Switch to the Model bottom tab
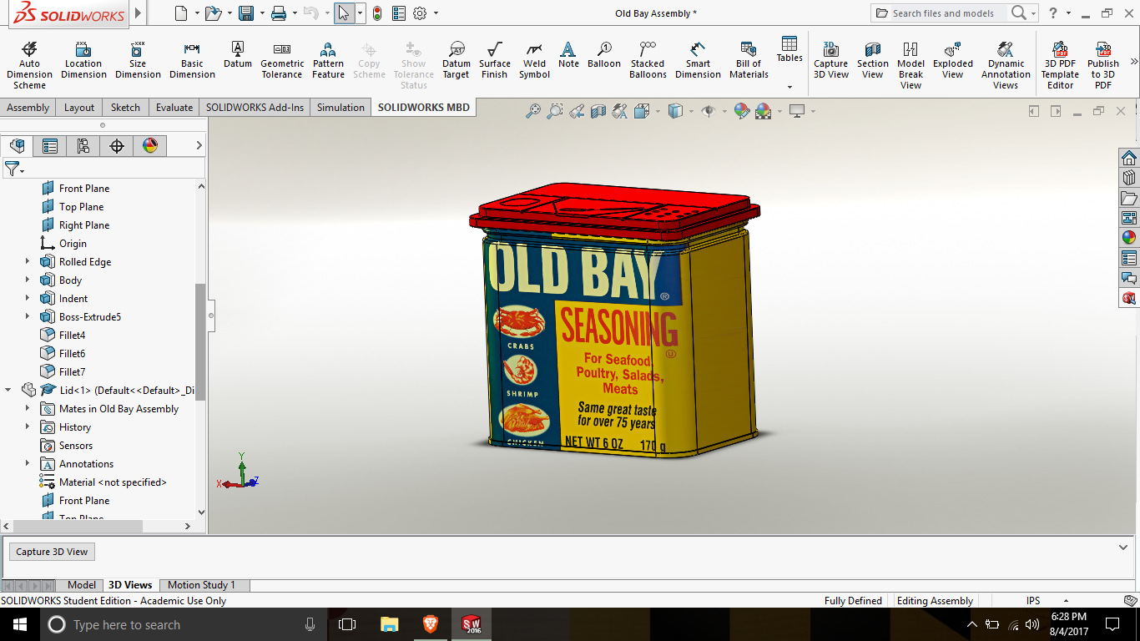 pos(82,585)
